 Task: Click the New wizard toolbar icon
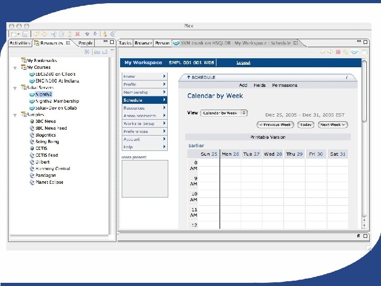[x=14, y=34]
